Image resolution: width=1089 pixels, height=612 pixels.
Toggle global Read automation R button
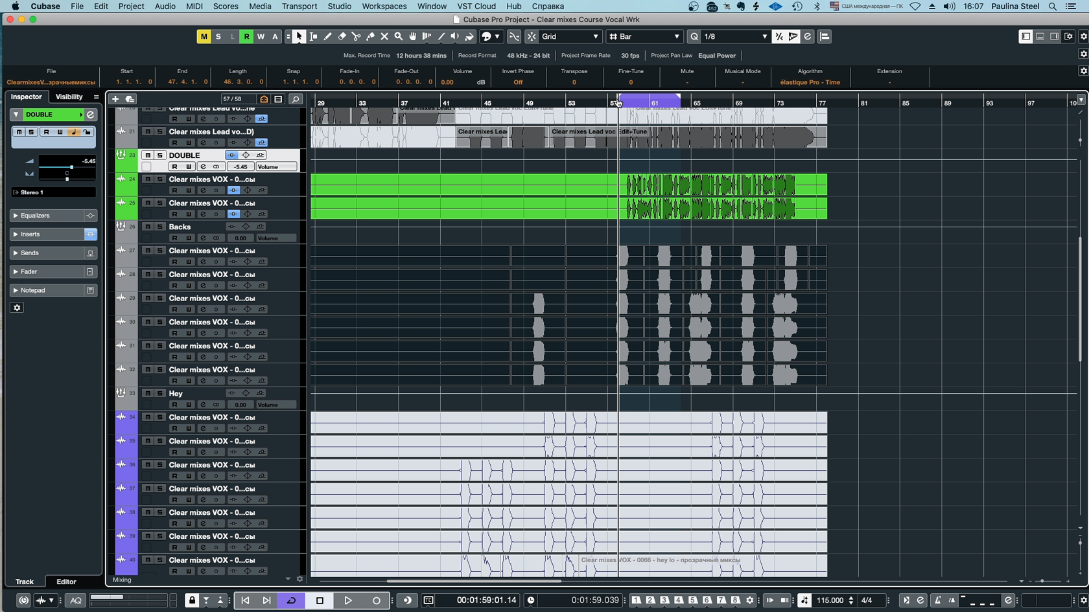click(x=246, y=36)
